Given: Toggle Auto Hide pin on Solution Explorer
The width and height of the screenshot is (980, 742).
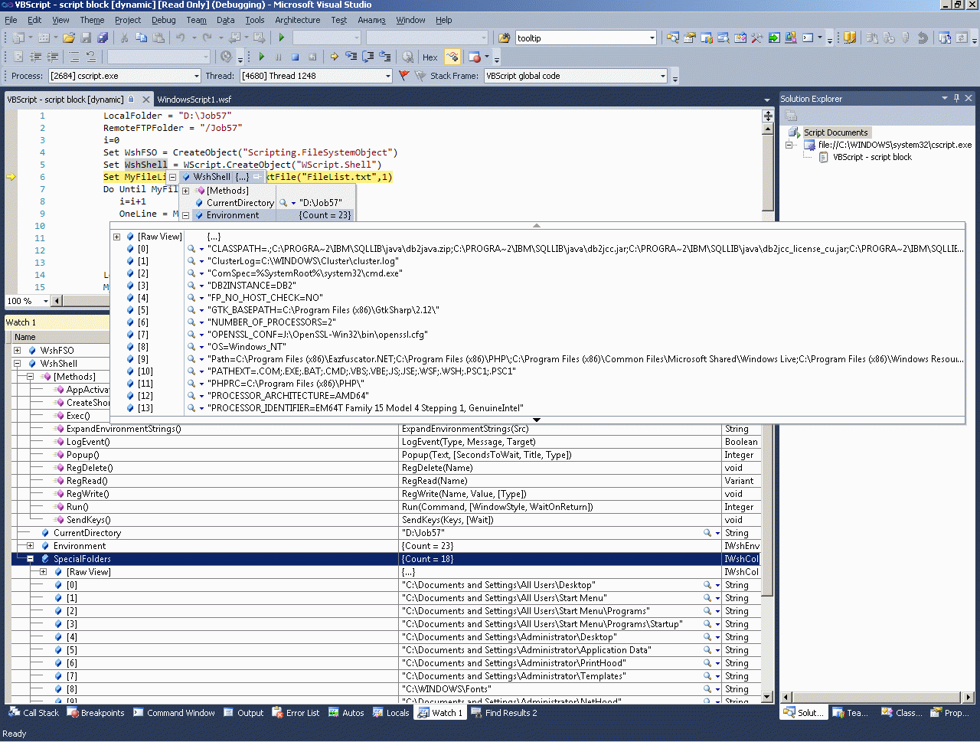Looking at the screenshot, I should click(x=956, y=98).
